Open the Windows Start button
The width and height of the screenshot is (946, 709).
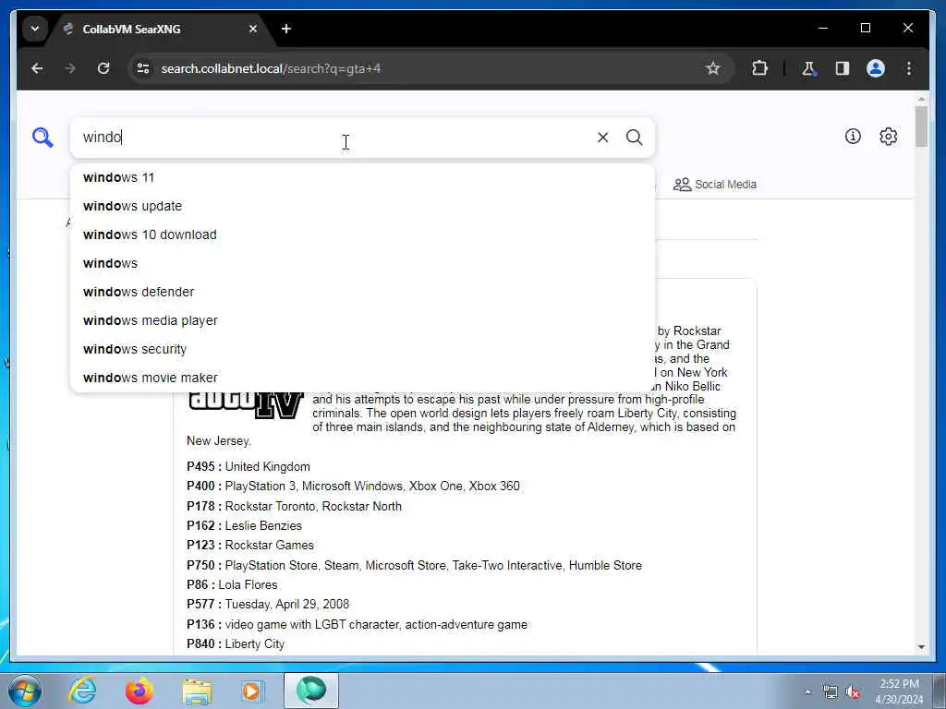point(25,691)
